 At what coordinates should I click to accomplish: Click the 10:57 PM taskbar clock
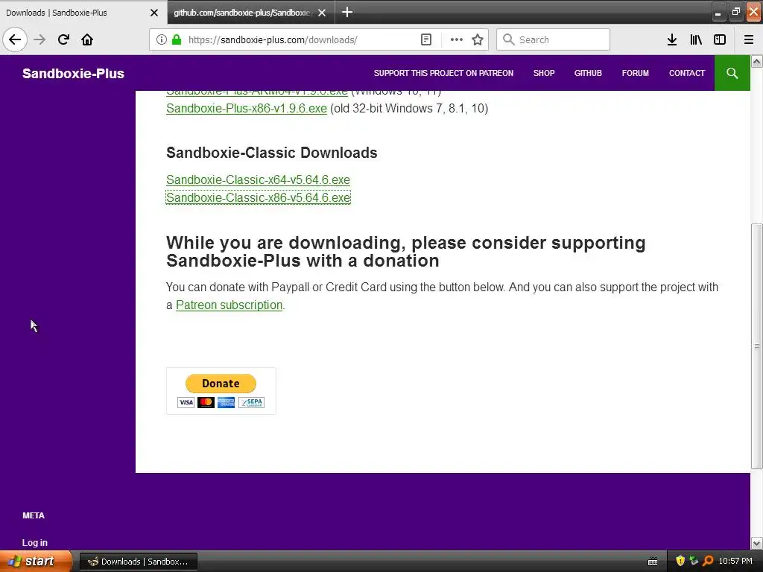point(735,561)
